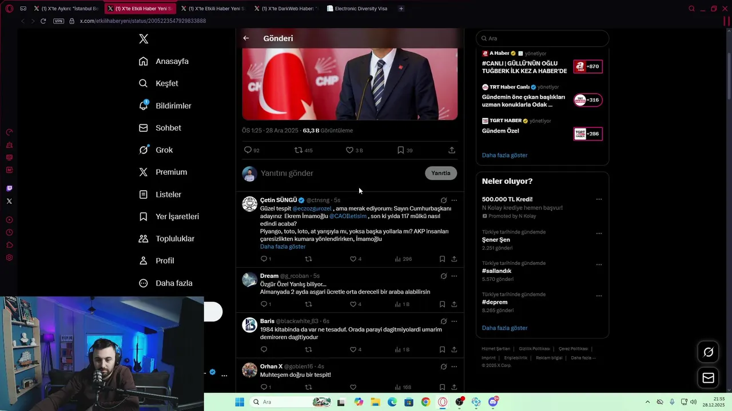Expand Daha fazla göster in Çetin's reply
The image size is (732, 411).
[x=283, y=247]
